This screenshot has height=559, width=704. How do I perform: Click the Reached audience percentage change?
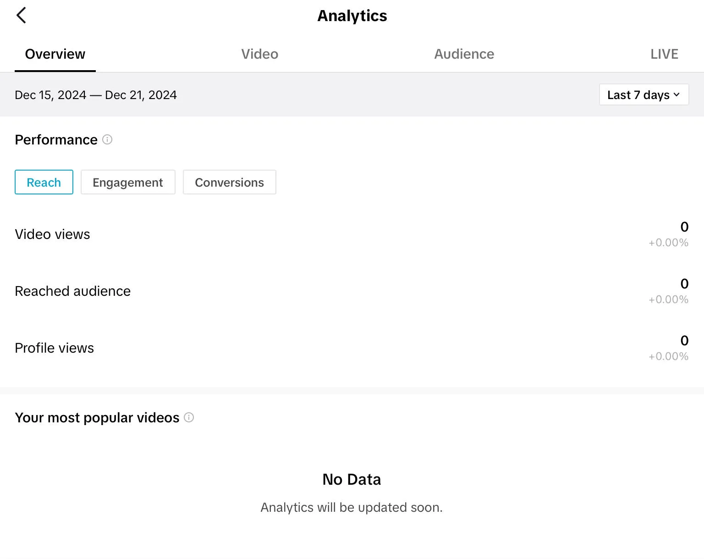point(668,299)
